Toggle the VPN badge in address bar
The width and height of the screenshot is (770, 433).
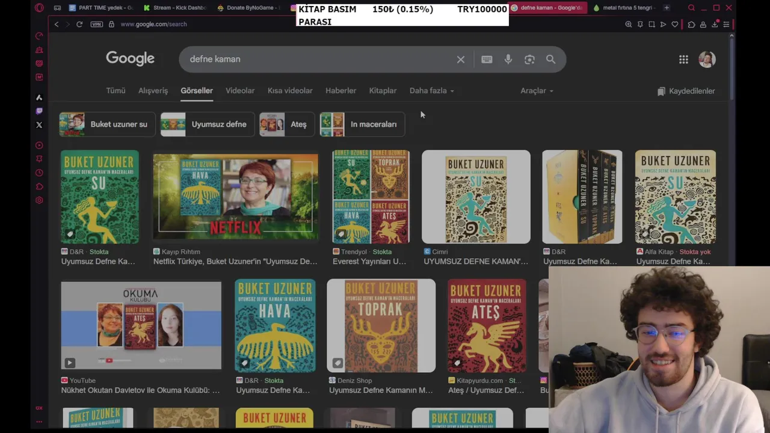[96, 24]
